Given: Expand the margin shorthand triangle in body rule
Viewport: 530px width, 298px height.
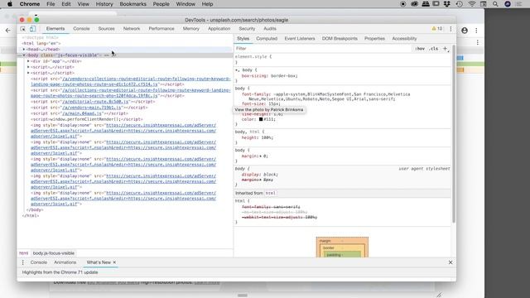Looking at the screenshot, I should click(261, 156).
